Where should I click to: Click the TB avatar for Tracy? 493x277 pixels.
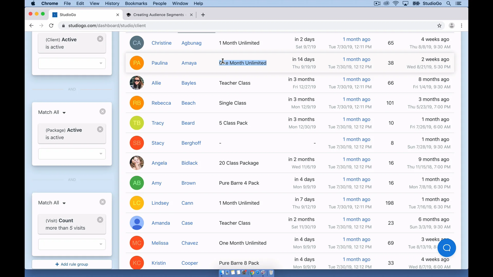137,123
